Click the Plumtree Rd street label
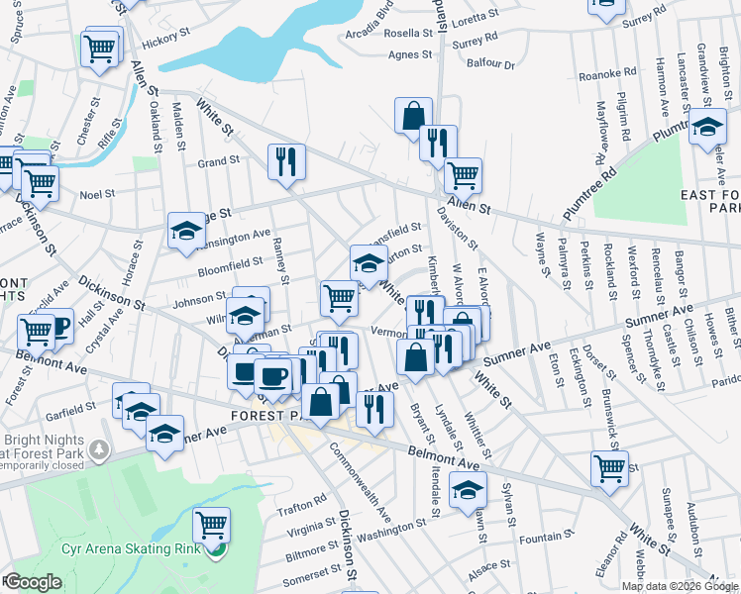741x594 pixels. click(589, 193)
